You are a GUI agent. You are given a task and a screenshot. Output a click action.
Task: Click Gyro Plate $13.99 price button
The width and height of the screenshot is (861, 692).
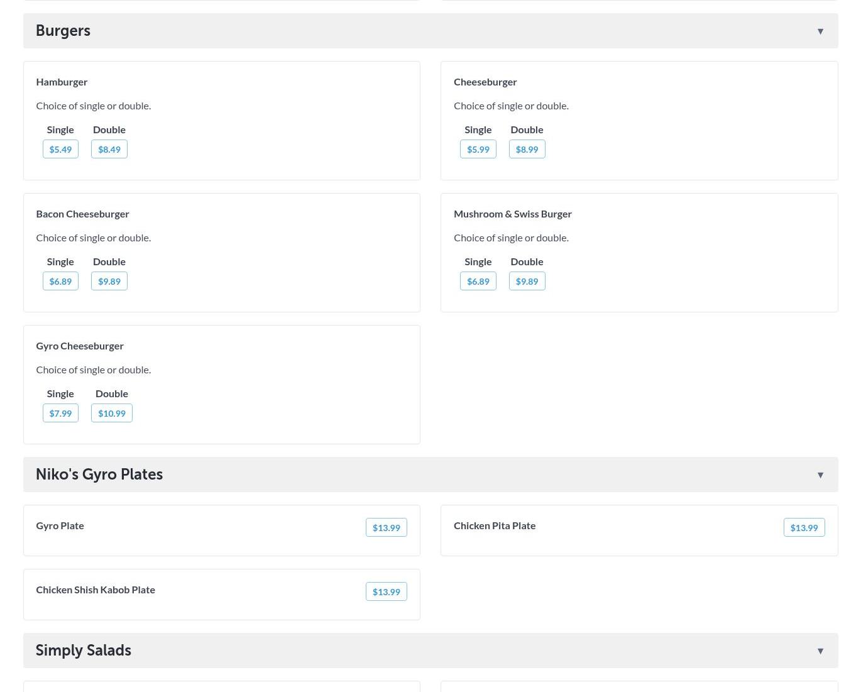click(386, 528)
